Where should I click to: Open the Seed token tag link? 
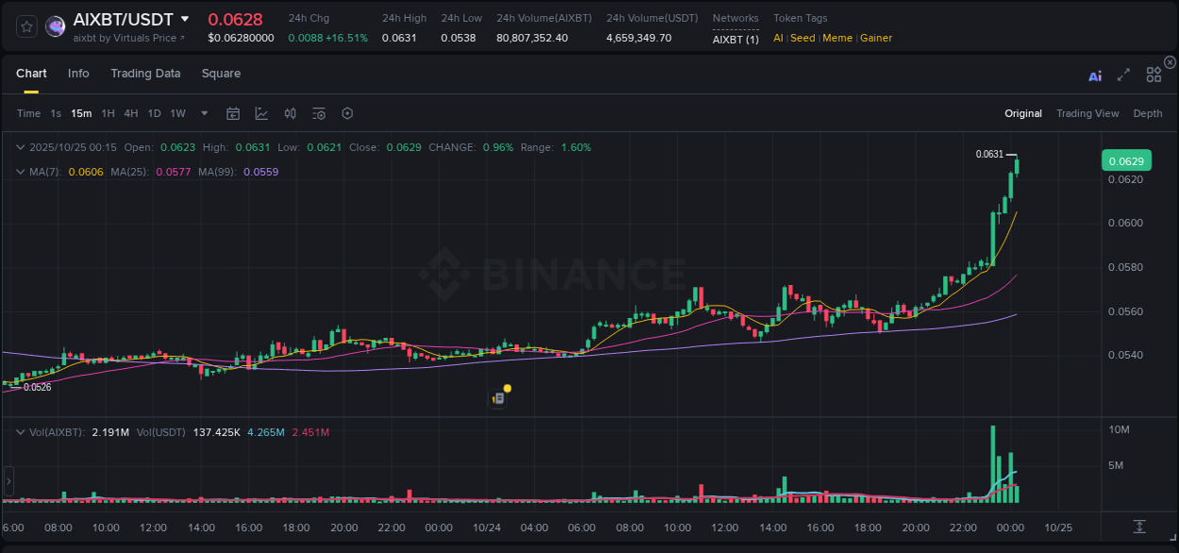(x=802, y=38)
